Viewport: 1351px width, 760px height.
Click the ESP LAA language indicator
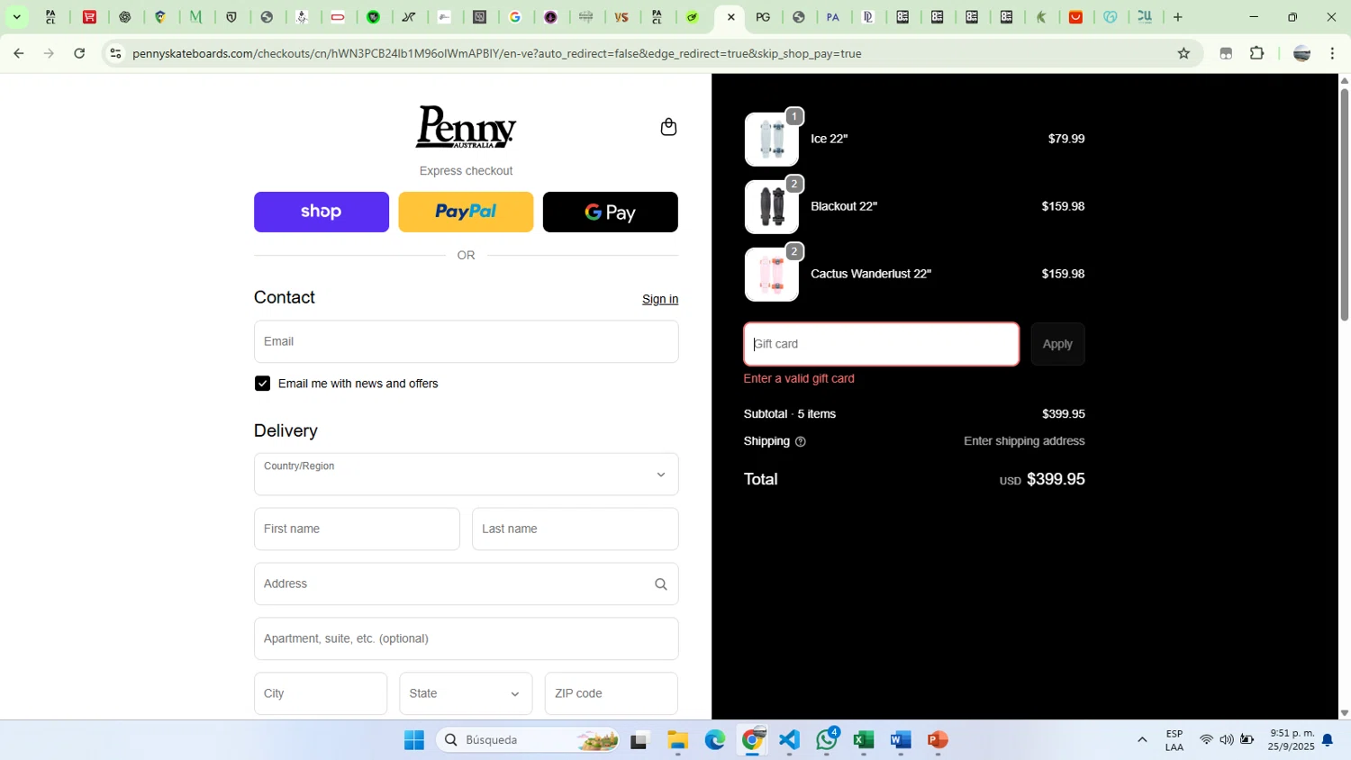(x=1174, y=740)
